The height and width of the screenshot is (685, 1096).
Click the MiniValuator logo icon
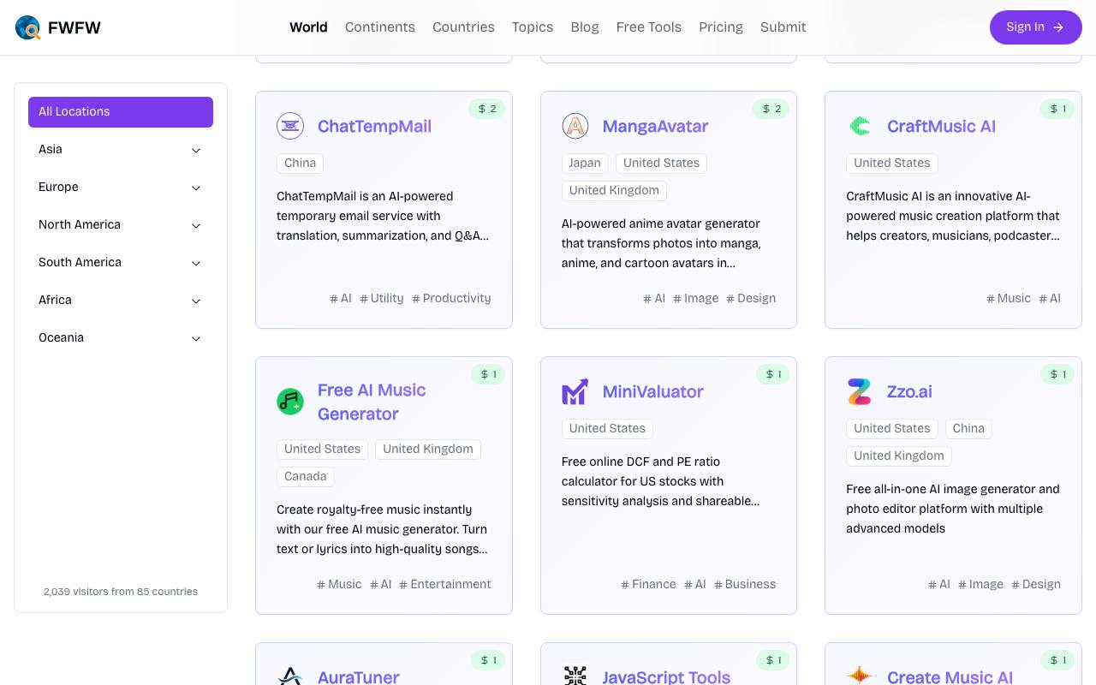(575, 391)
